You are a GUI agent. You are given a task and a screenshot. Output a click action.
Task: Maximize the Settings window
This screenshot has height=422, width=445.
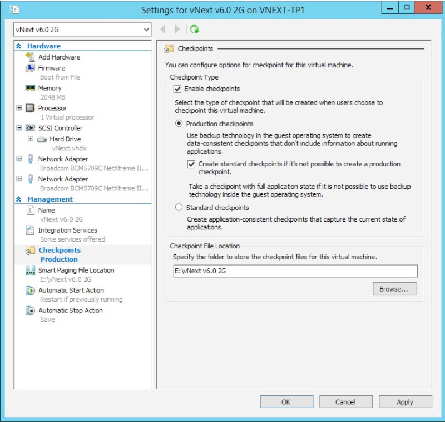407,8
